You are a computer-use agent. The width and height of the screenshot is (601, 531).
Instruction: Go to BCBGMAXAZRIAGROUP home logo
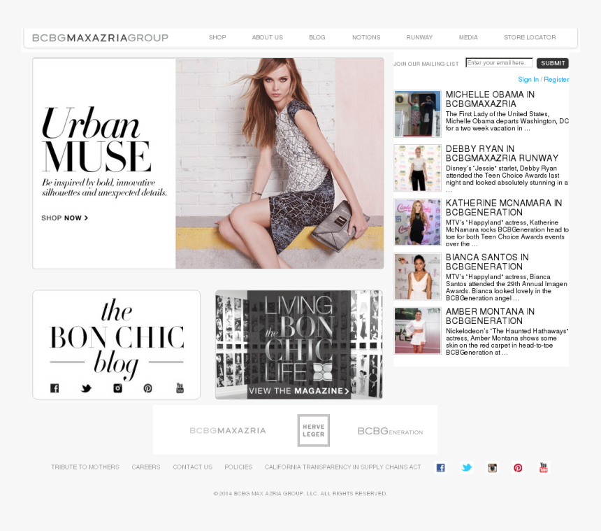pos(100,38)
